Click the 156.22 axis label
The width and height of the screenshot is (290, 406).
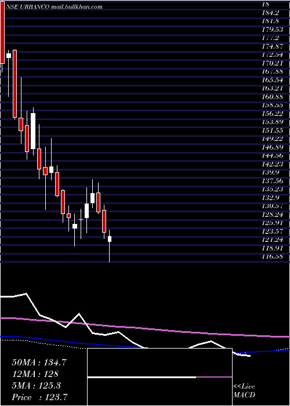tap(273, 113)
